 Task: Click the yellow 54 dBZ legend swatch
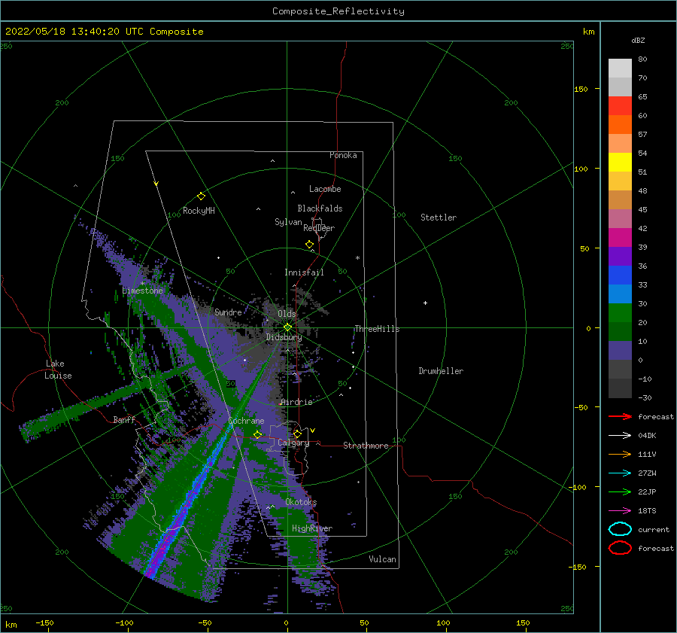tap(620, 162)
